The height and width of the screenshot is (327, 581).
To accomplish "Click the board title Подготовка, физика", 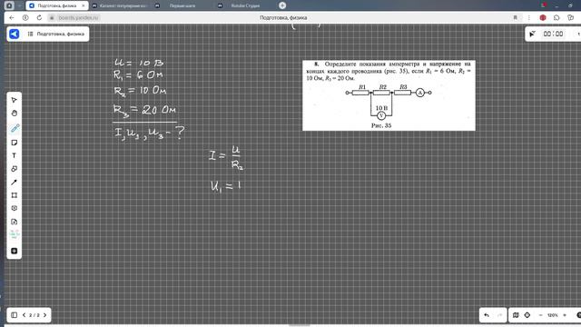I will 61,34.
